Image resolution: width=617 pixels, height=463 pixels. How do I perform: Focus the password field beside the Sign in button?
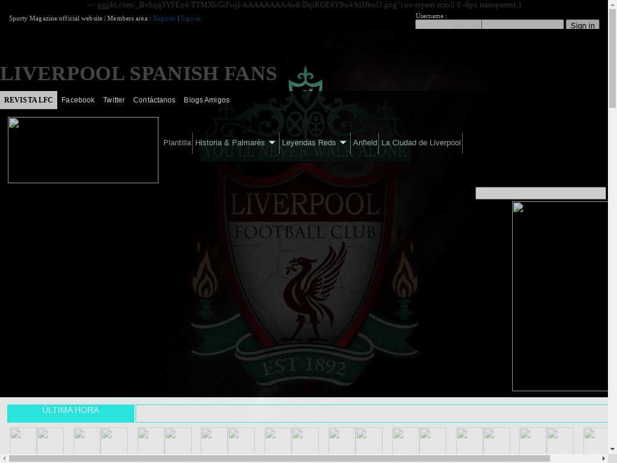522,24
